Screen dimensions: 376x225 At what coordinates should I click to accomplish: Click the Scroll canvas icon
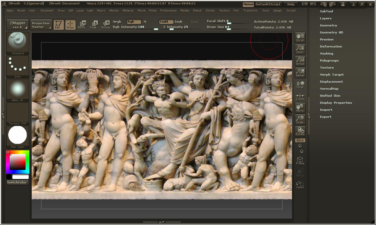click(x=300, y=37)
